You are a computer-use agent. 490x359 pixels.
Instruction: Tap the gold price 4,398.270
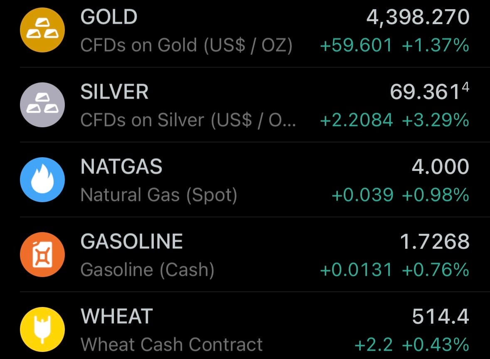point(418,17)
